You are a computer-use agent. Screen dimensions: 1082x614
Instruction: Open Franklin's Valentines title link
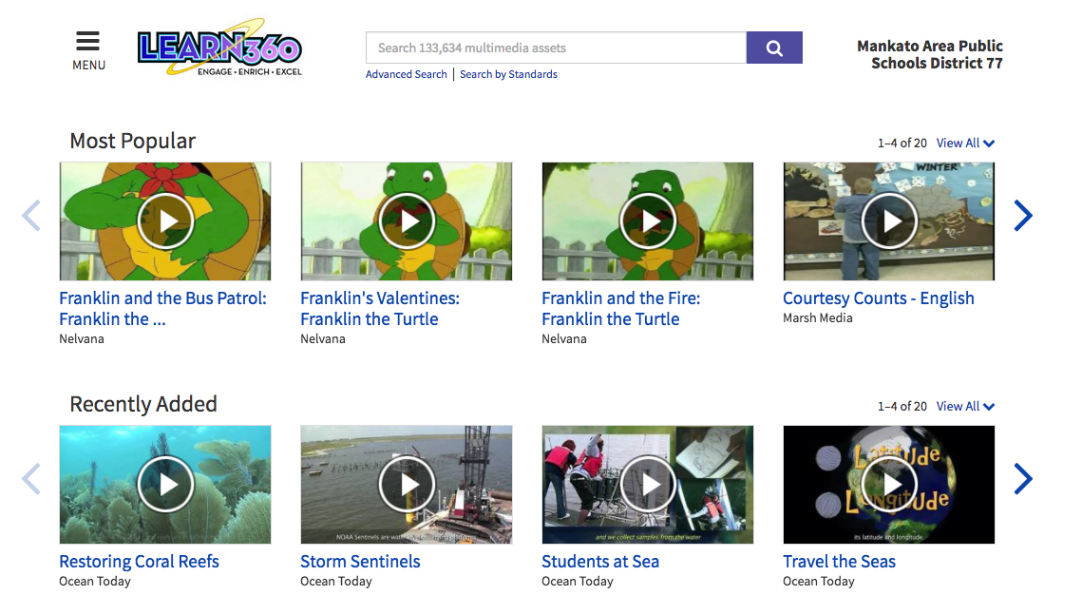click(x=380, y=309)
